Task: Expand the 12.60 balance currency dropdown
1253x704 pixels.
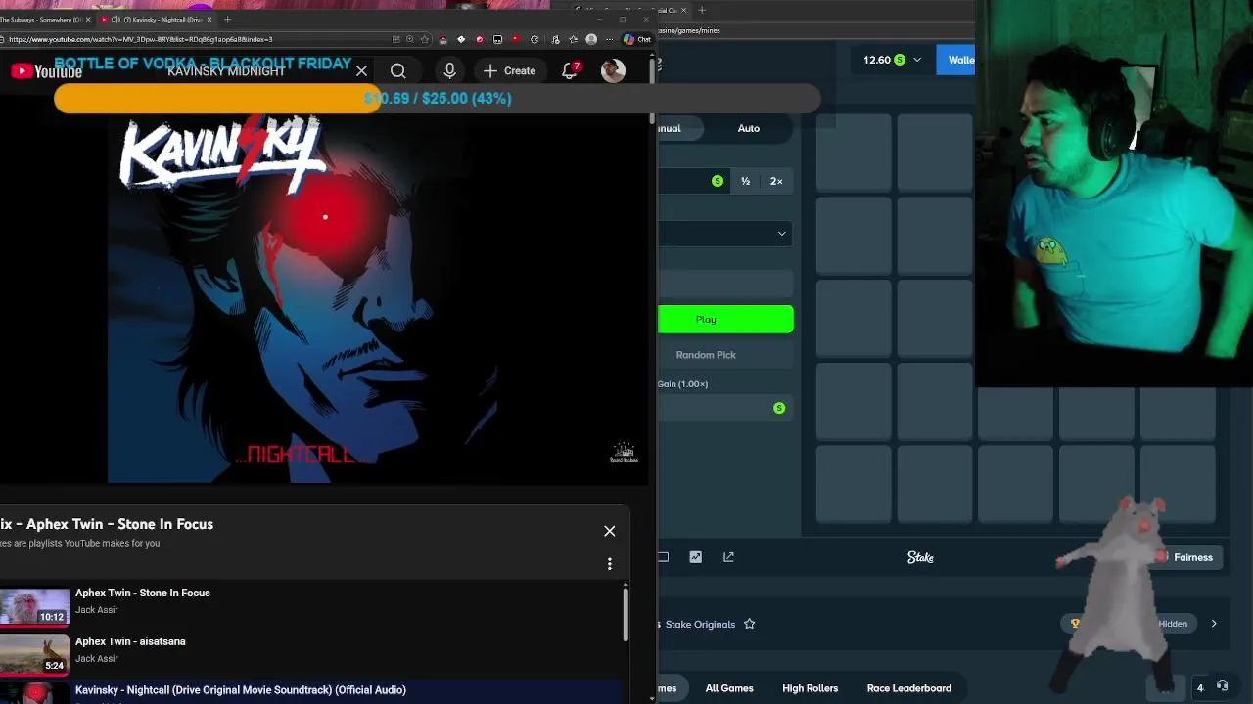Action: (917, 60)
